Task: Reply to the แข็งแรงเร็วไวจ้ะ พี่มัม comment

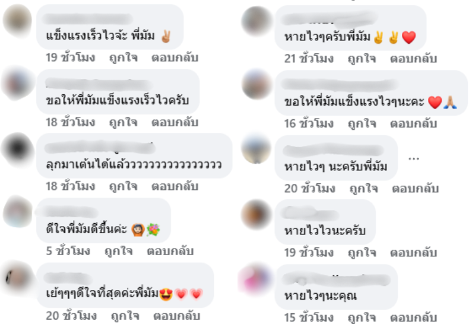Action: (175, 57)
